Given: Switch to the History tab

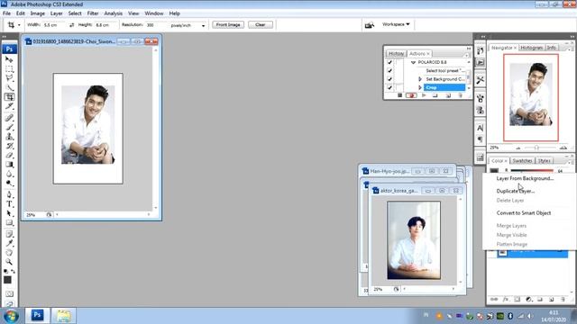Looking at the screenshot, I should coord(396,54).
